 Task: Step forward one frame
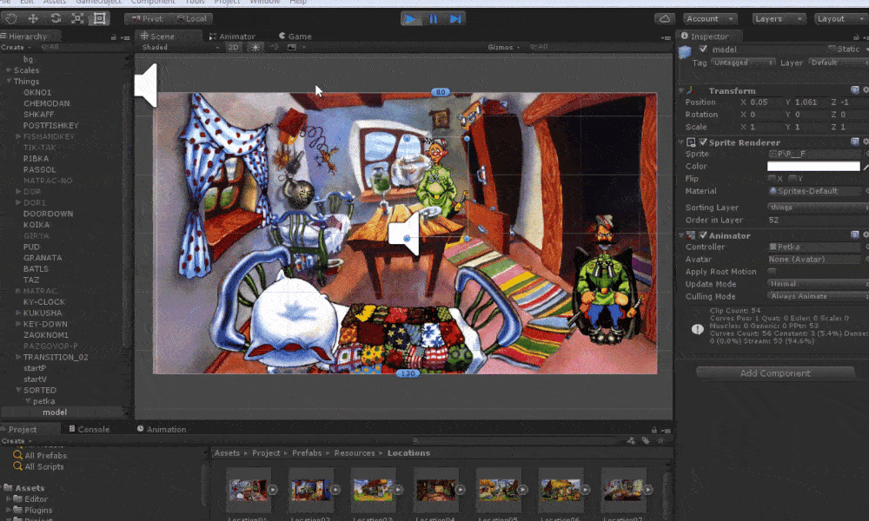pos(455,19)
